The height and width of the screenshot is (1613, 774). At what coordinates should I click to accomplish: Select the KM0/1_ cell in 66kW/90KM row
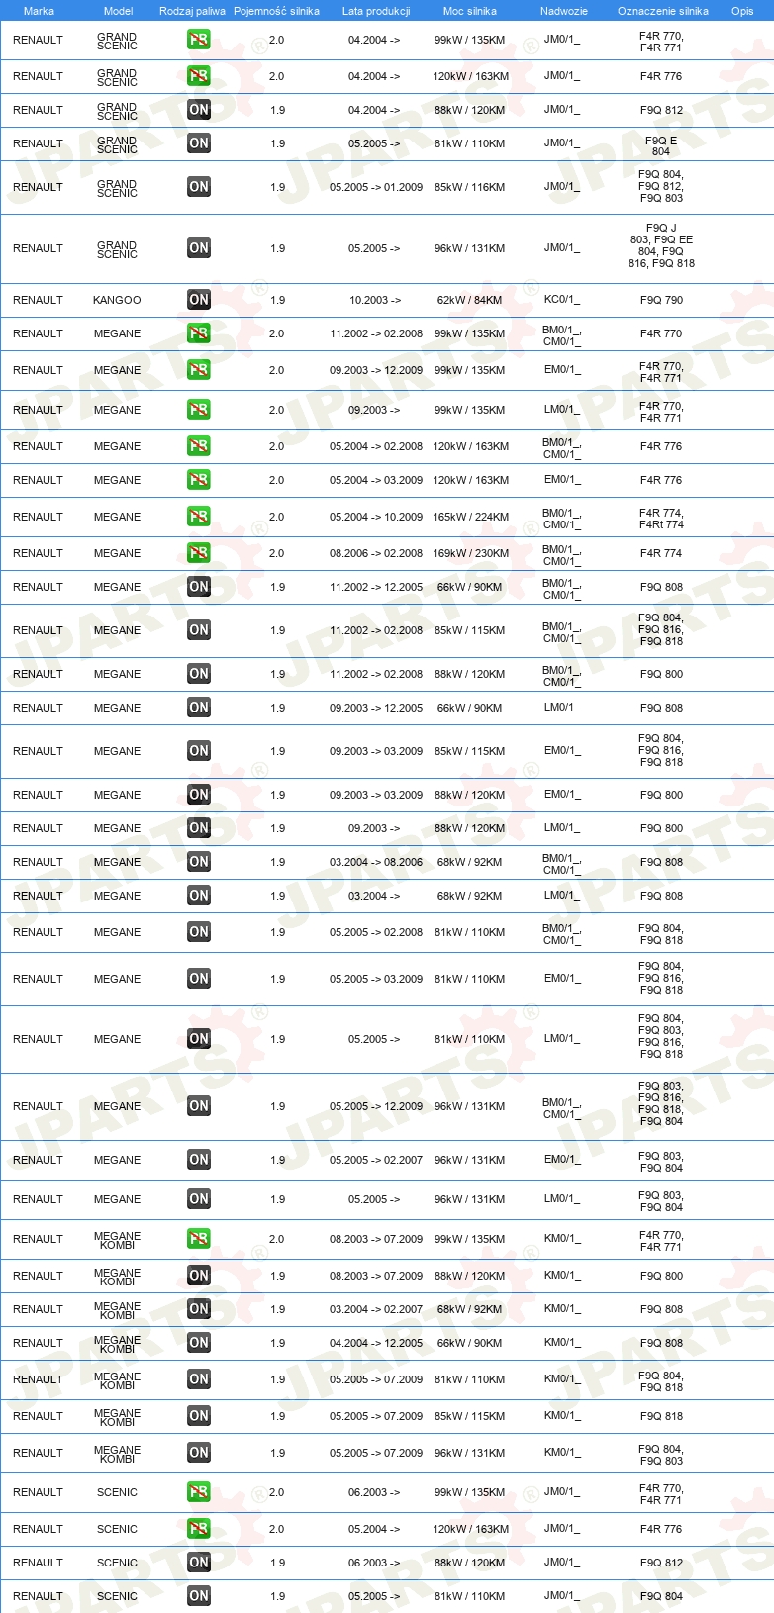coord(562,1343)
